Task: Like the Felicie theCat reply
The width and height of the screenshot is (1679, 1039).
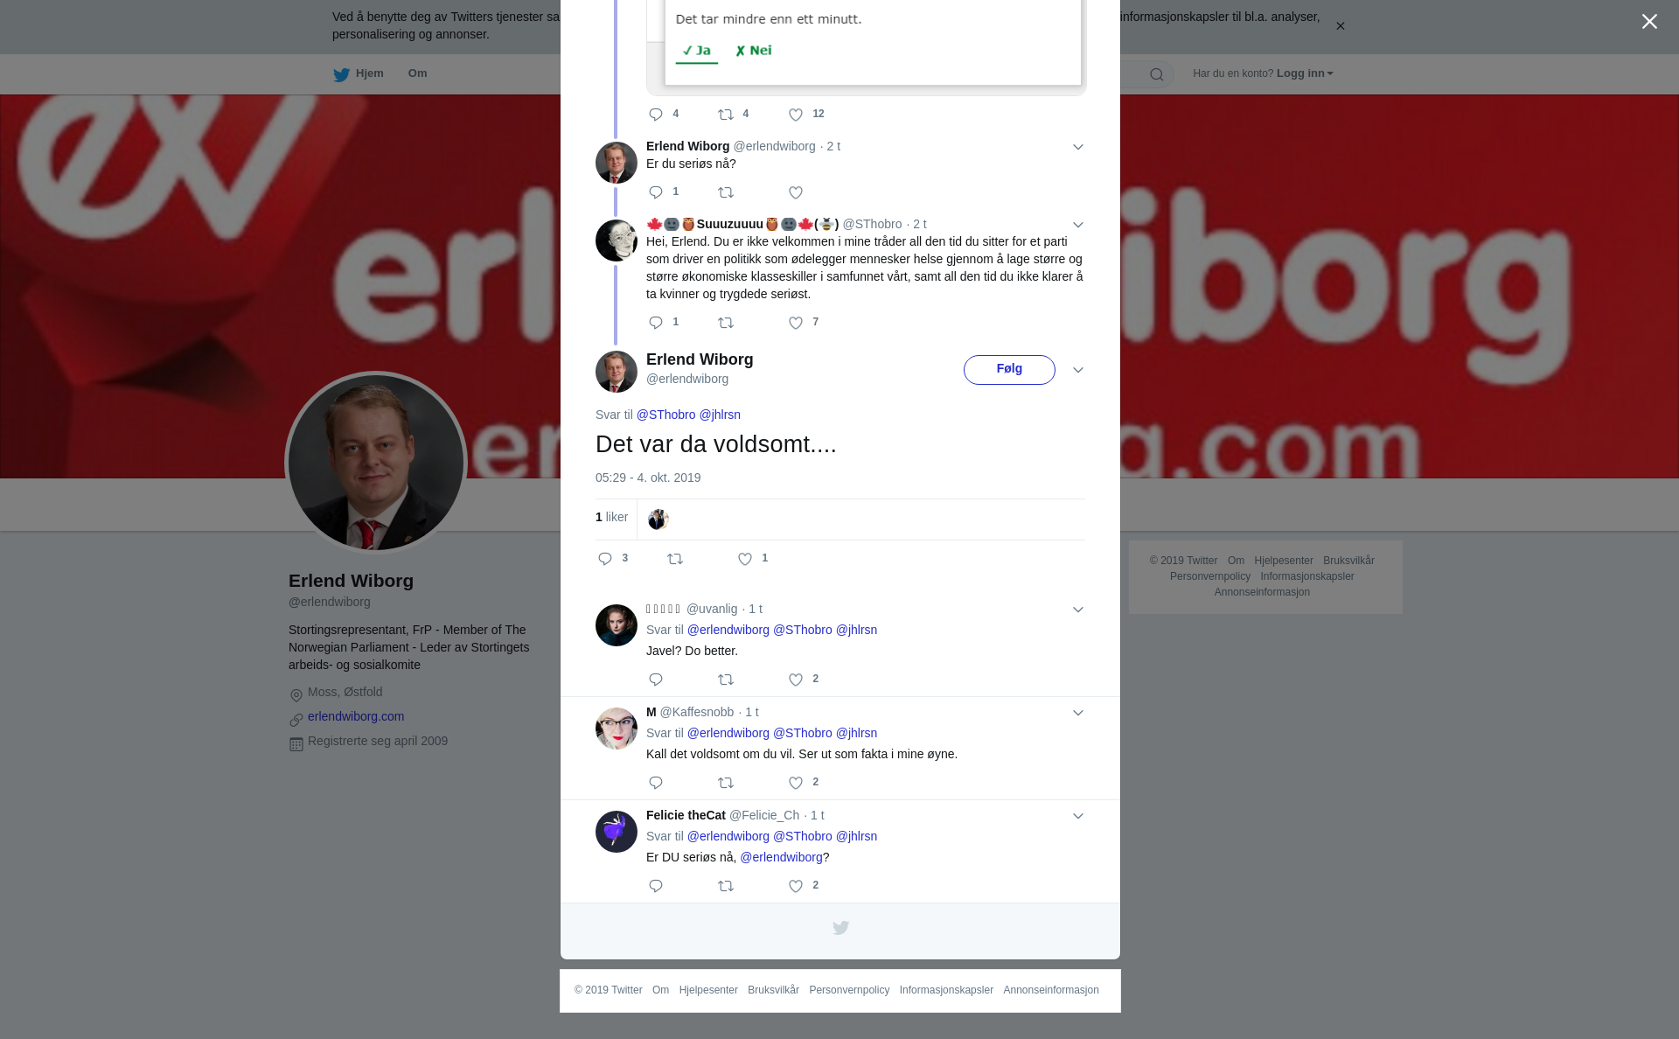Action: pos(796,886)
